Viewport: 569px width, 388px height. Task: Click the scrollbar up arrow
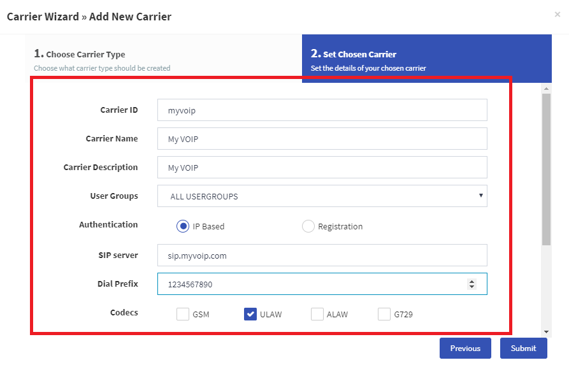coord(546,89)
